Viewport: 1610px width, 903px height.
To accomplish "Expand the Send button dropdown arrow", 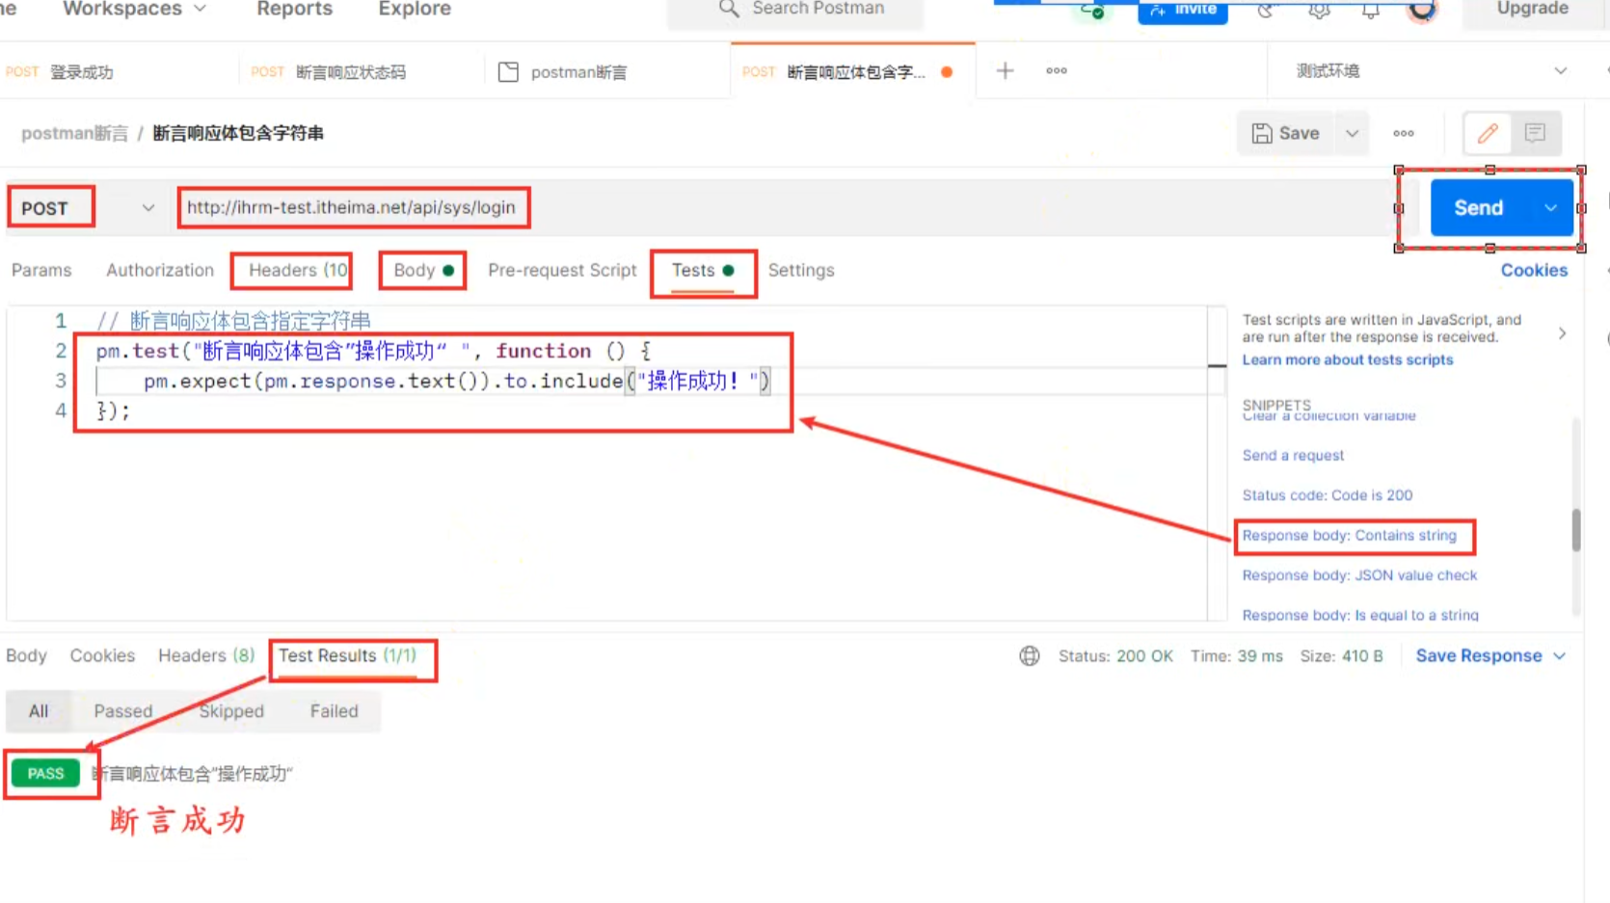I will pos(1550,208).
